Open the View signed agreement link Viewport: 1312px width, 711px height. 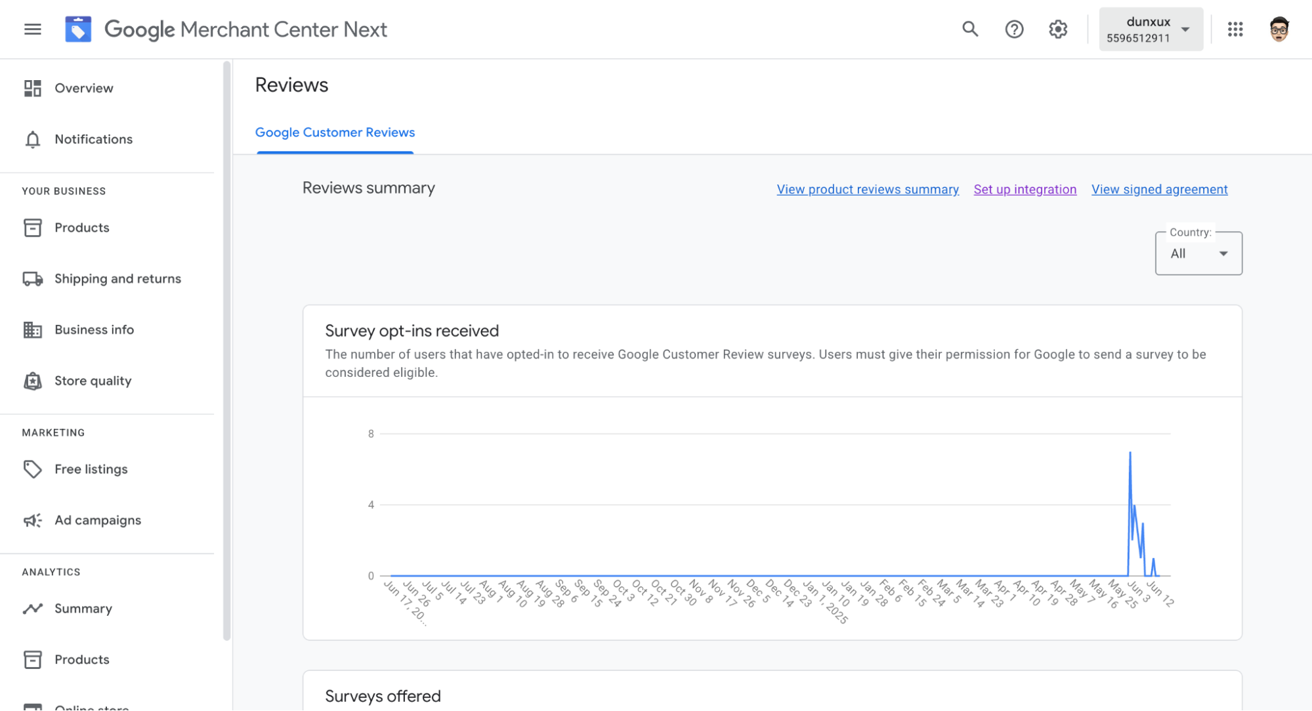[1159, 190]
